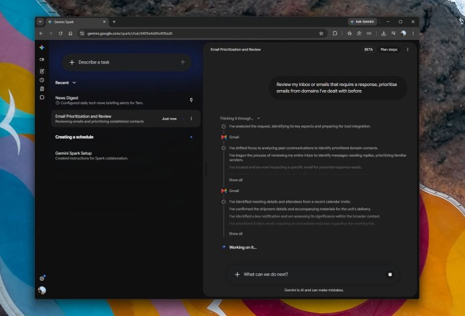Screen dimensions: 465x316
Task: Open the Creating a schedule task
Action: [x=126, y=137]
